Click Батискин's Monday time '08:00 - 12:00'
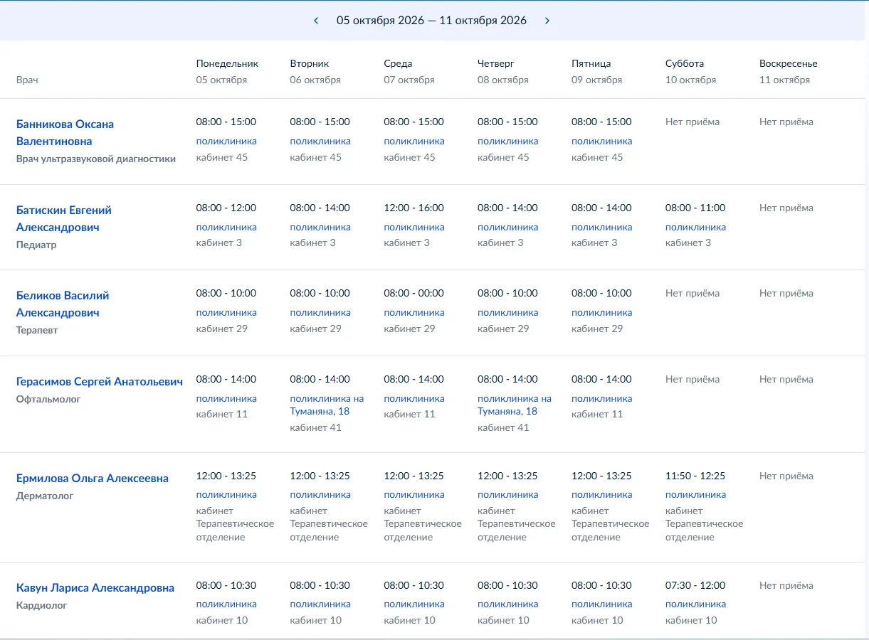Image resolution: width=869 pixels, height=640 pixels. click(x=226, y=208)
